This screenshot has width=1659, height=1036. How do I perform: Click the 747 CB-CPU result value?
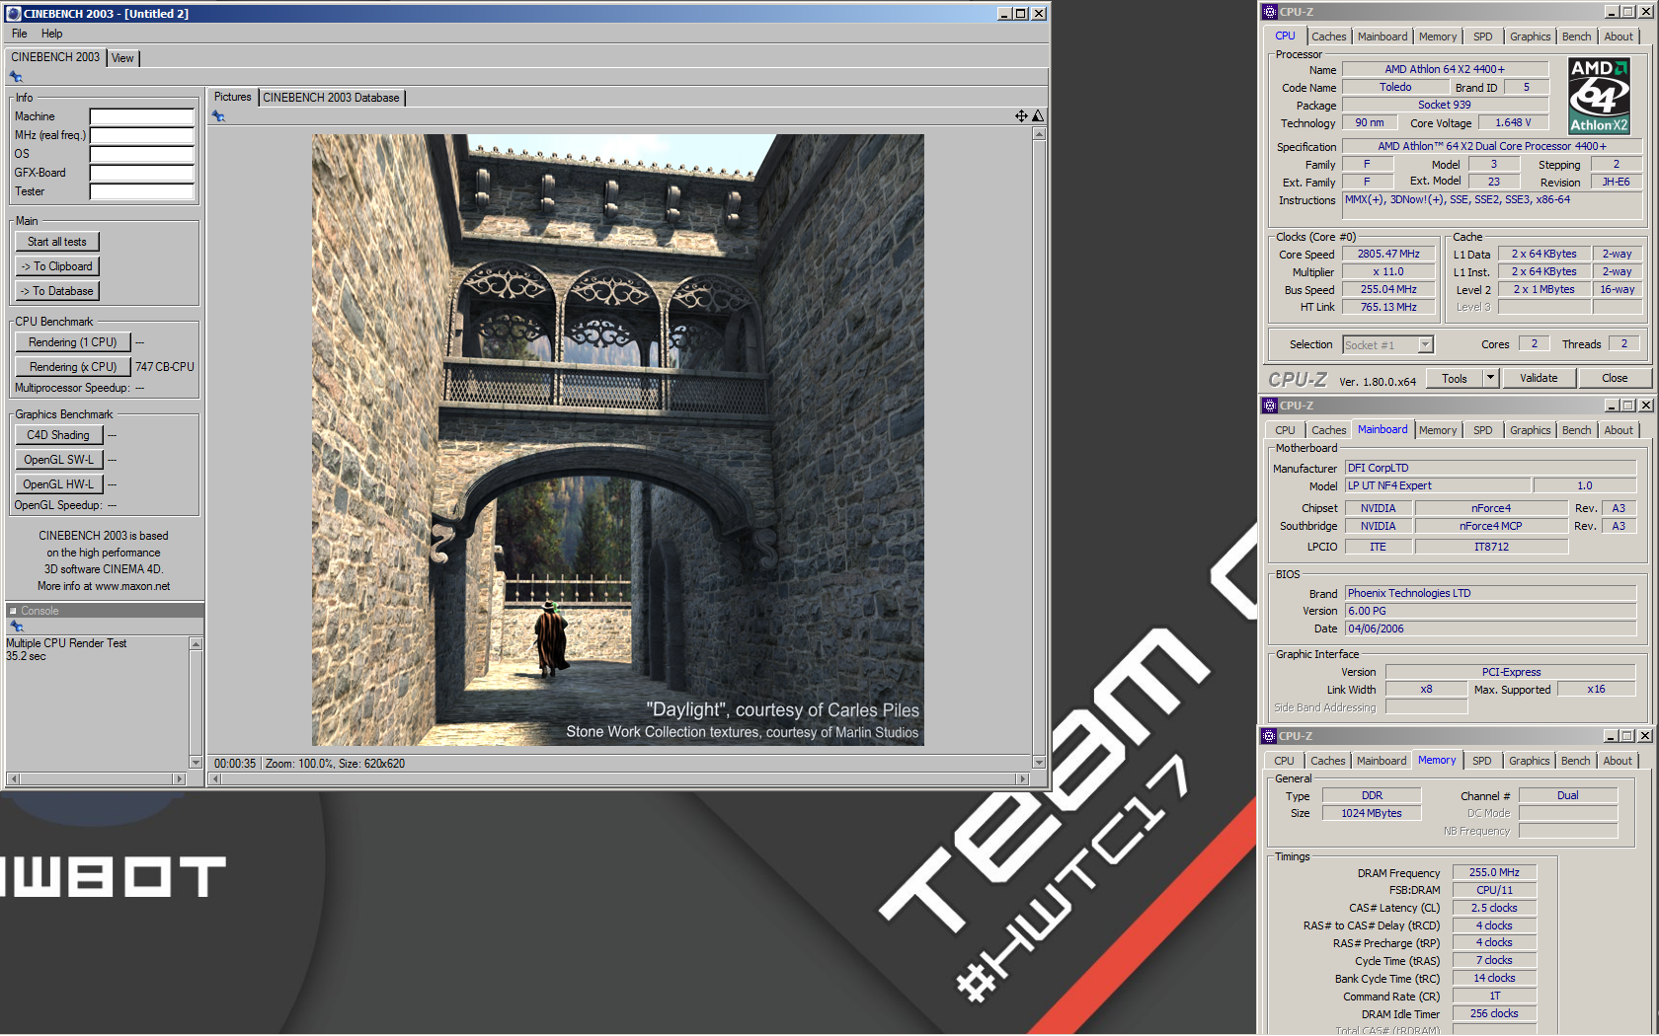[165, 367]
